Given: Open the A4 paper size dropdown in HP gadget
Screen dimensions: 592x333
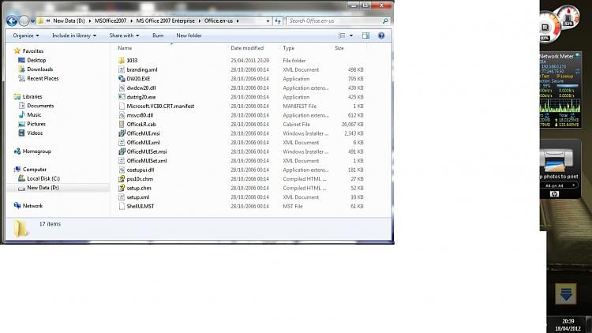Looking at the screenshot, I should click(x=560, y=185).
